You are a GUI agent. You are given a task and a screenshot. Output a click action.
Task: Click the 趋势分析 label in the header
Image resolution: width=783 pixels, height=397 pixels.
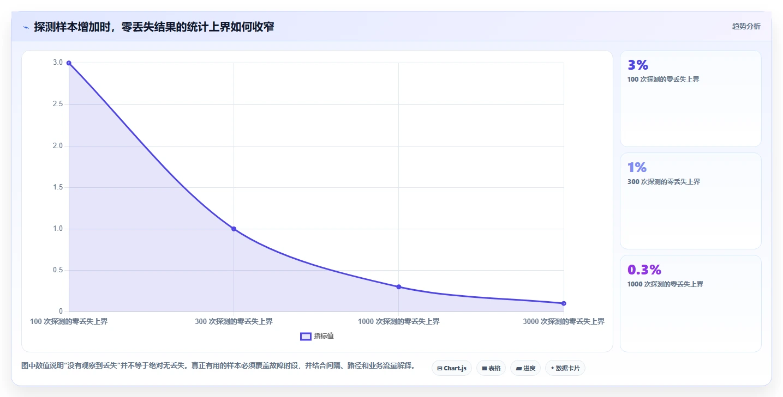point(746,26)
